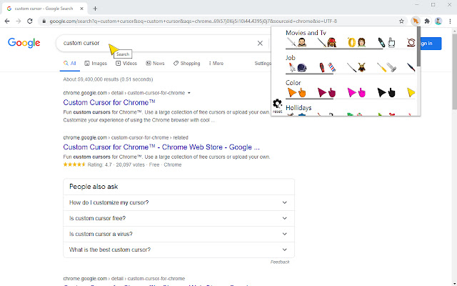This screenshot has width=457, height=286.
Task: Select the screwdriver and bolt cursor
Action: pos(386,68)
